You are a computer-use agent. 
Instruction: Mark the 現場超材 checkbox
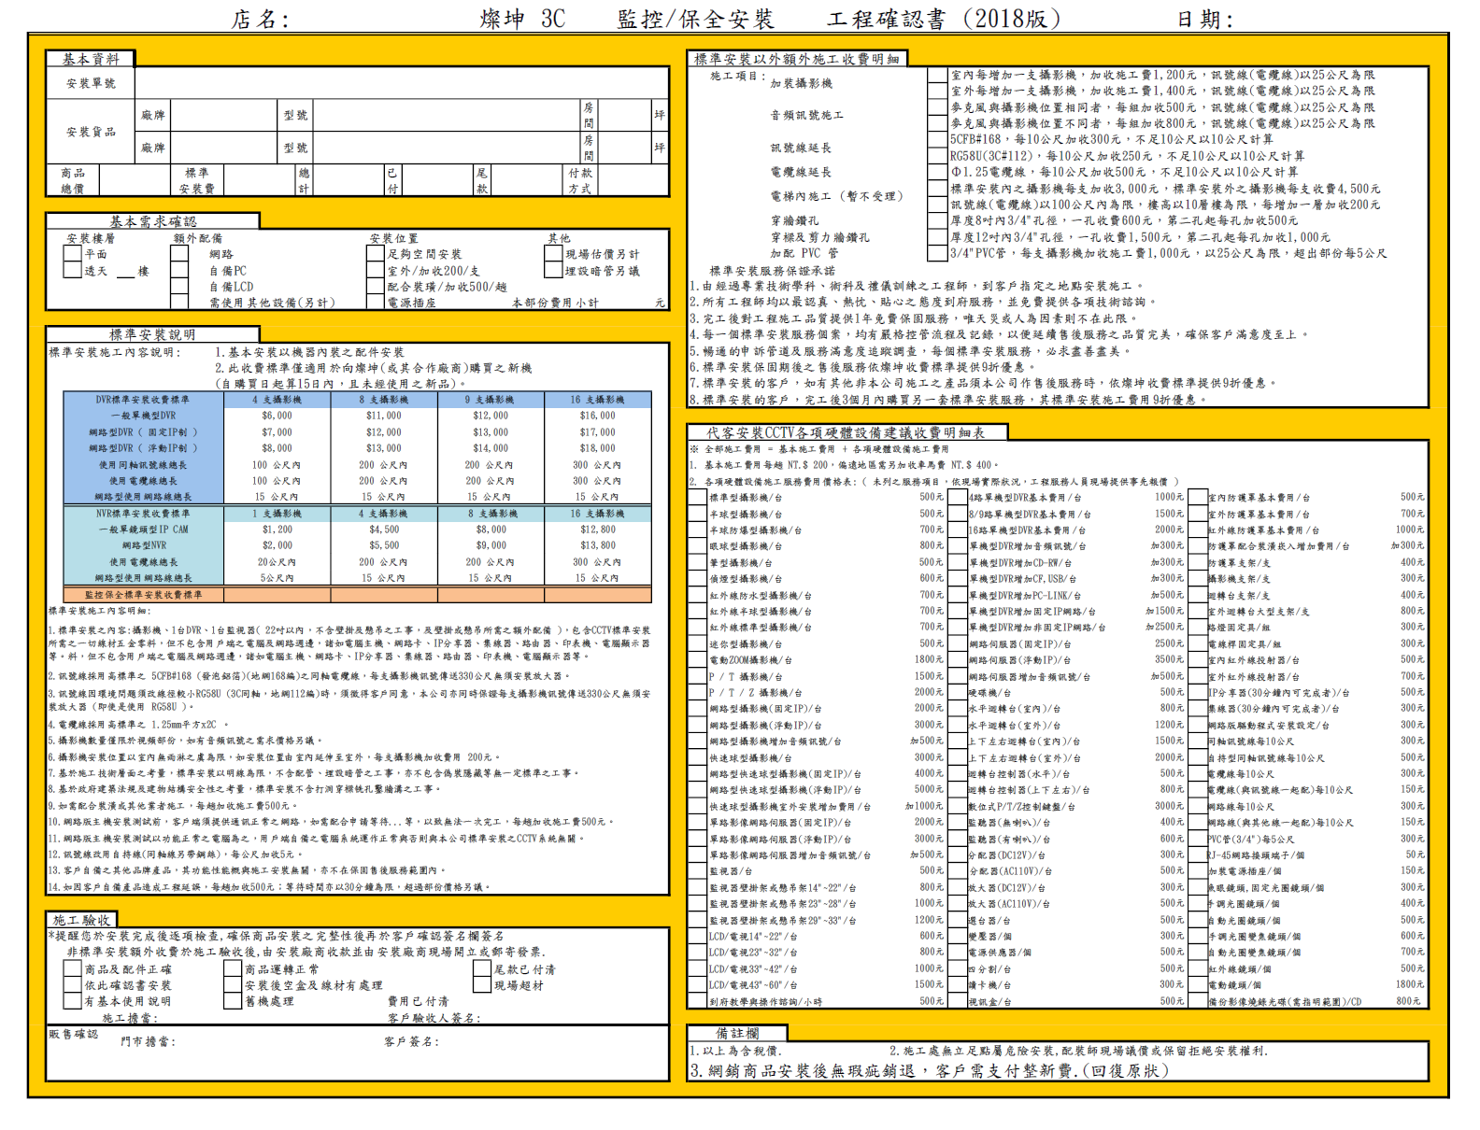[x=482, y=985]
